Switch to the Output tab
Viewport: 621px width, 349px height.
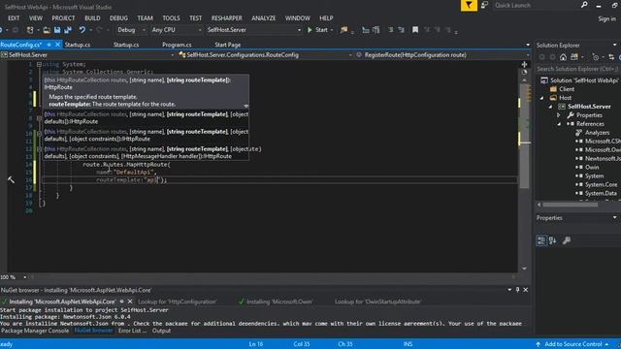tap(162, 331)
